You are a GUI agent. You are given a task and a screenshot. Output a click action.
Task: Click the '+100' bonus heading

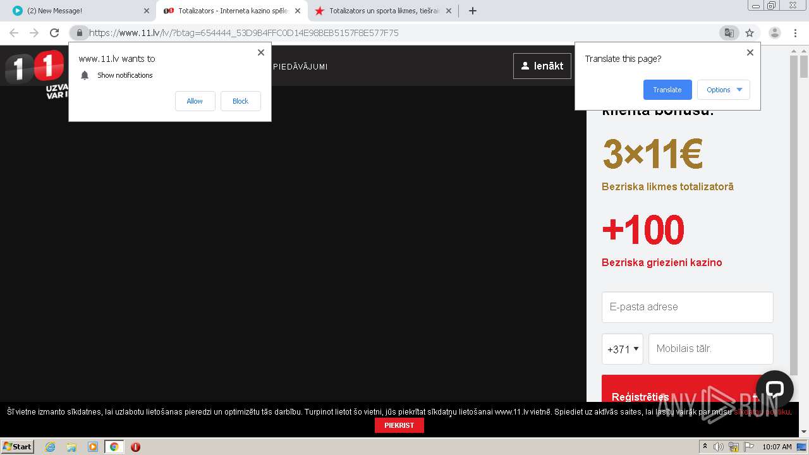point(643,229)
